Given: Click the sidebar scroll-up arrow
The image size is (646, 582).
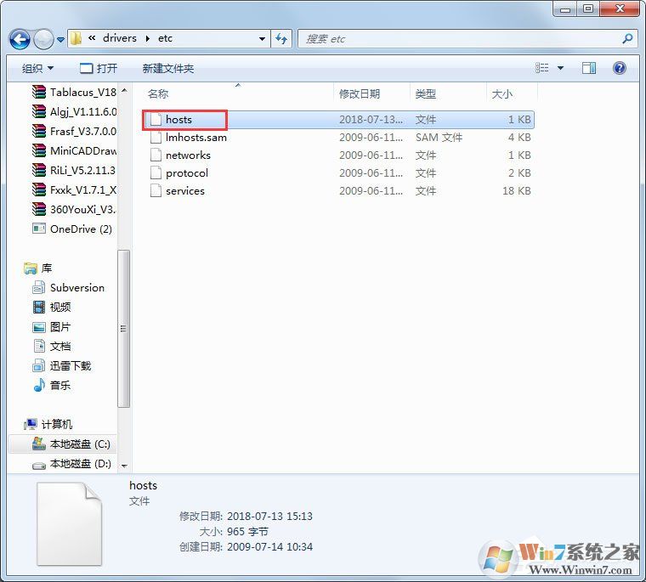Looking at the screenshot, I should 124,90.
